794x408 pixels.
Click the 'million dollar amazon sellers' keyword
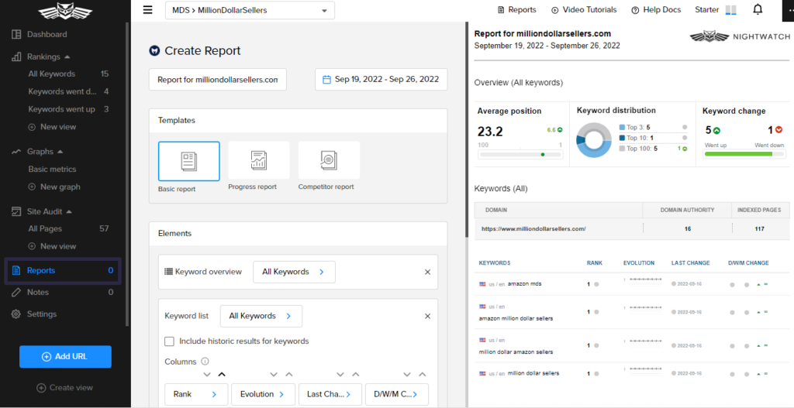pyautogui.click(x=516, y=351)
